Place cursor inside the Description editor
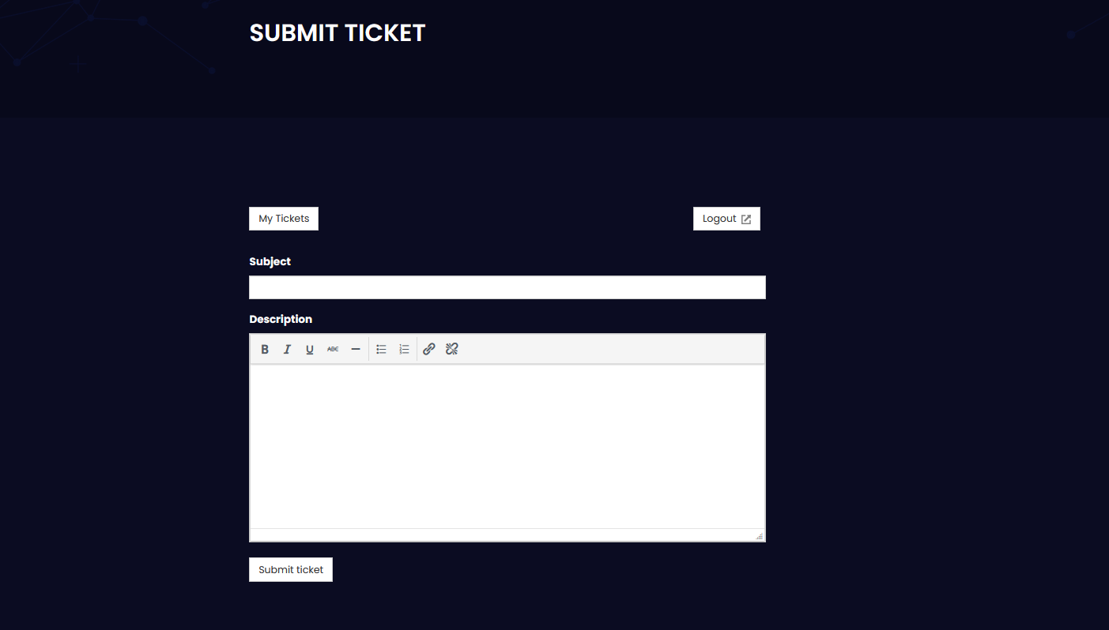Viewport: 1109px width, 630px height. (507, 442)
